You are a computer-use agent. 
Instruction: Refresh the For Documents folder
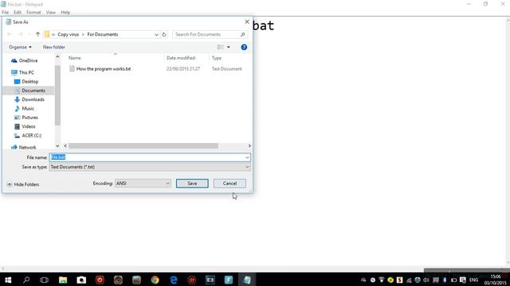click(164, 34)
